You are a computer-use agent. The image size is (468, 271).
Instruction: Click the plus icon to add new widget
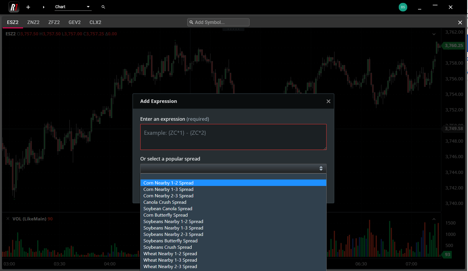click(x=28, y=7)
